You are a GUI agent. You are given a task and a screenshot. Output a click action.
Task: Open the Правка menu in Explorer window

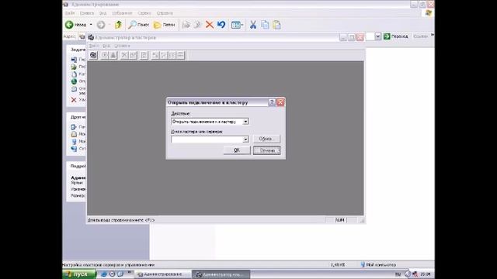click(87, 13)
